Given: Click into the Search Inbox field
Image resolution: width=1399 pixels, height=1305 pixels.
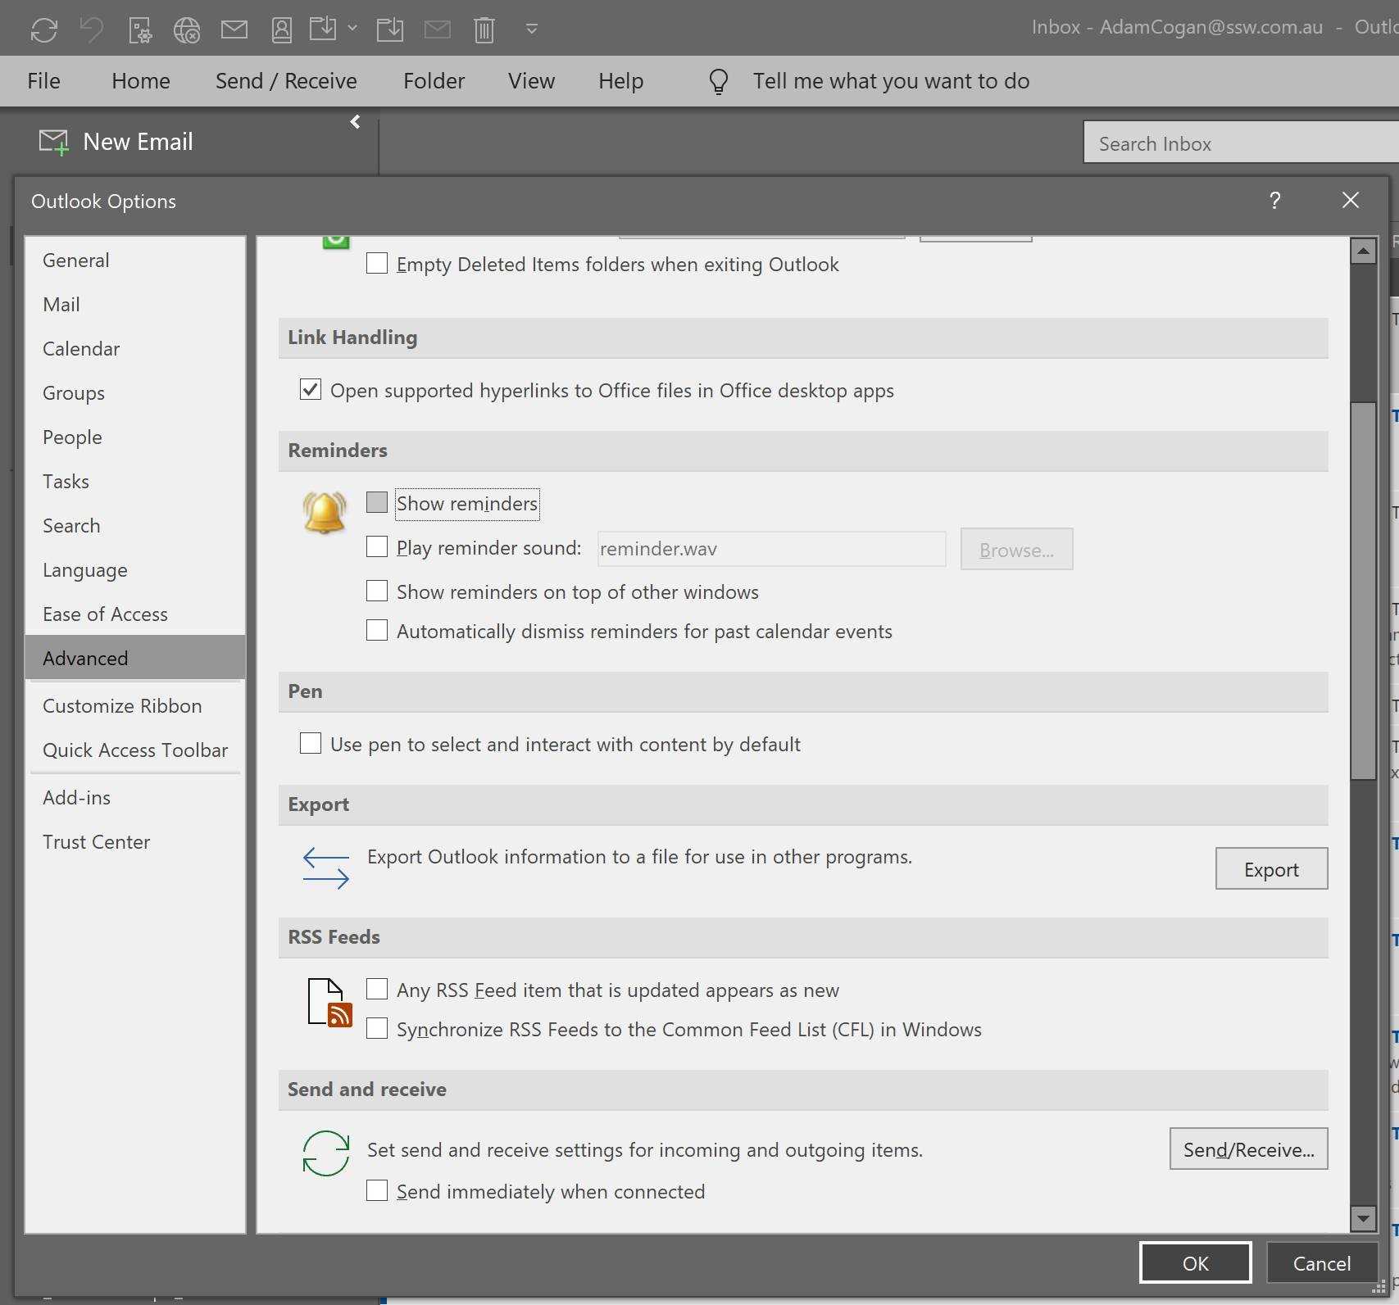Looking at the screenshot, I should pos(1238,143).
